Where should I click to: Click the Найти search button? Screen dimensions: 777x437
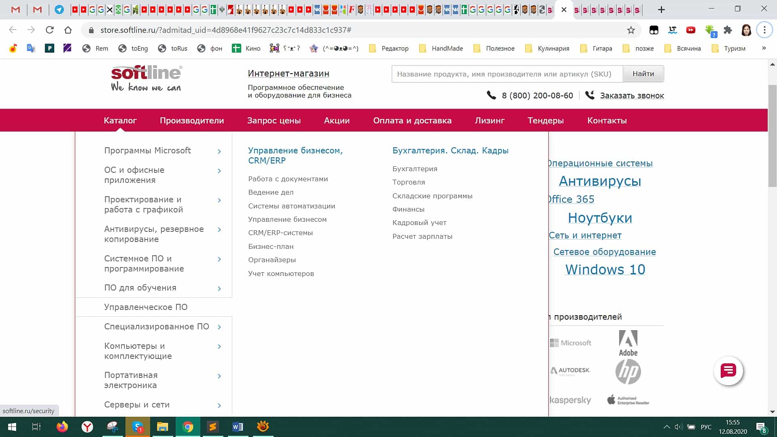coord(643,74)
